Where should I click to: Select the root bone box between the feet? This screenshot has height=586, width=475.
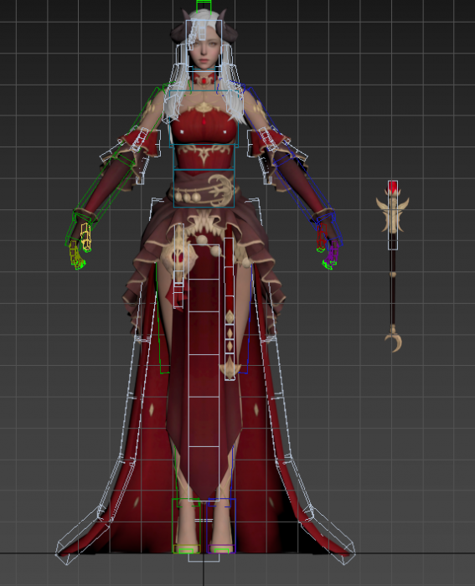(x=204, y=558)
